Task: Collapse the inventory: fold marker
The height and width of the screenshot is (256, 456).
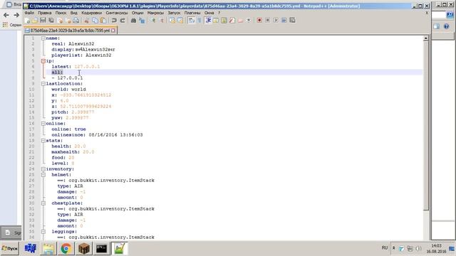Action: [x=43, y=169]
